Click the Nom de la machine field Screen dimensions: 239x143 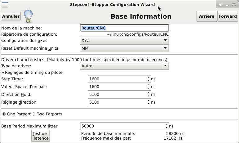pyautogui.click(x=124, y=28)
